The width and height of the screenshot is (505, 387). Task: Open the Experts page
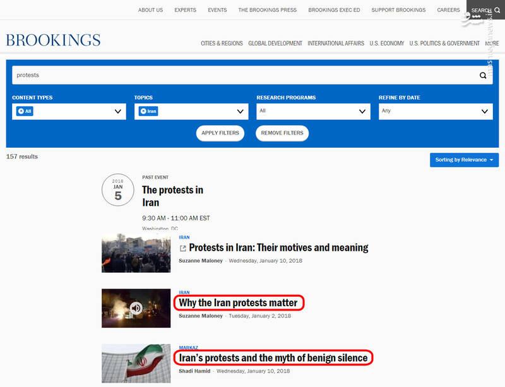click(x=185, y=10)
